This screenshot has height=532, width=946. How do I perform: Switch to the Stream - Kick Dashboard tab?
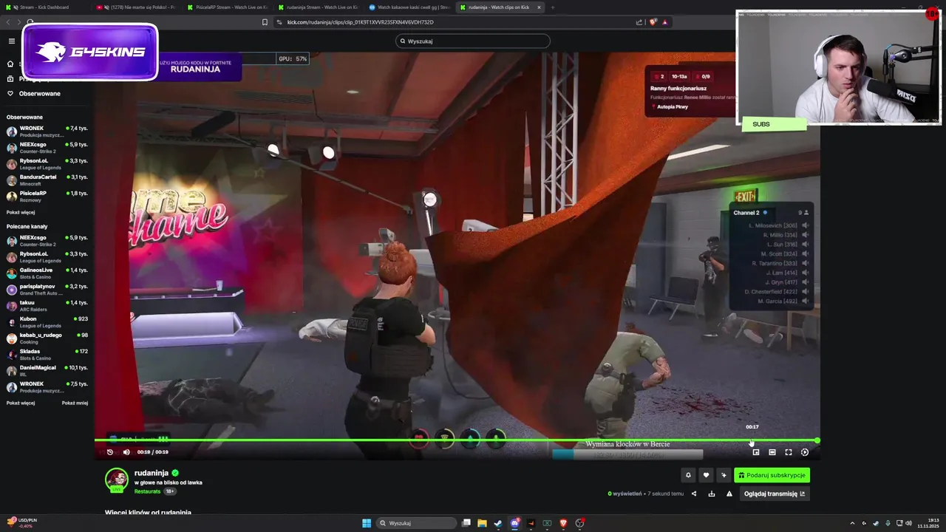[44, 7]
